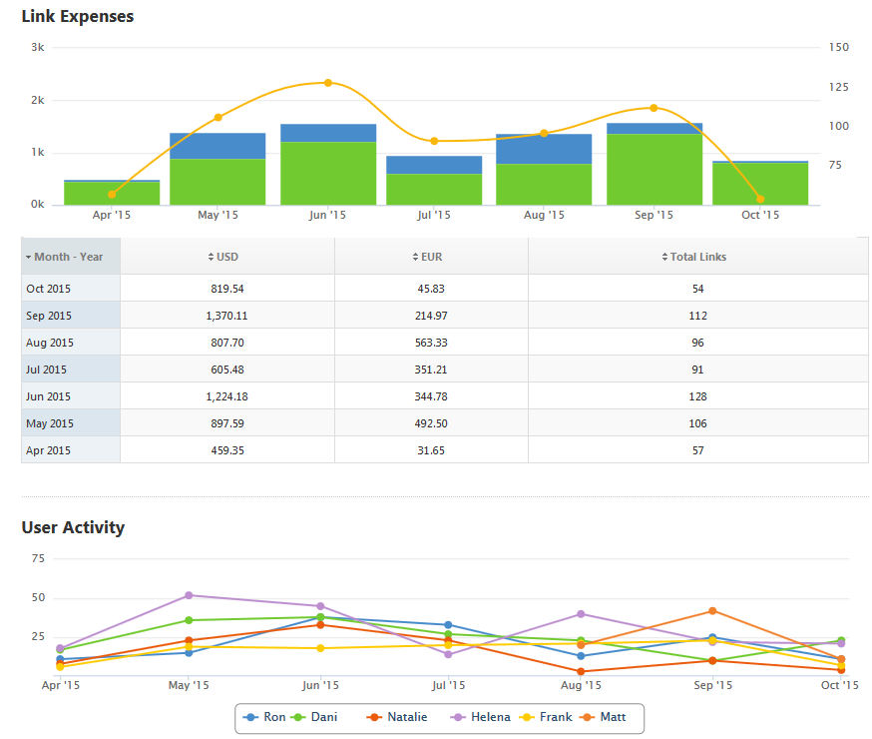
Task: Click the 1,370.11 USD cell for Sep 2015
Action: click(227, 316)
